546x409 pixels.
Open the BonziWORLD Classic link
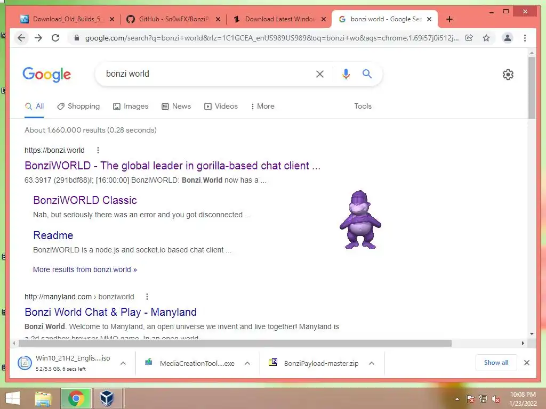pyautogui.click(x=85, y=200)
